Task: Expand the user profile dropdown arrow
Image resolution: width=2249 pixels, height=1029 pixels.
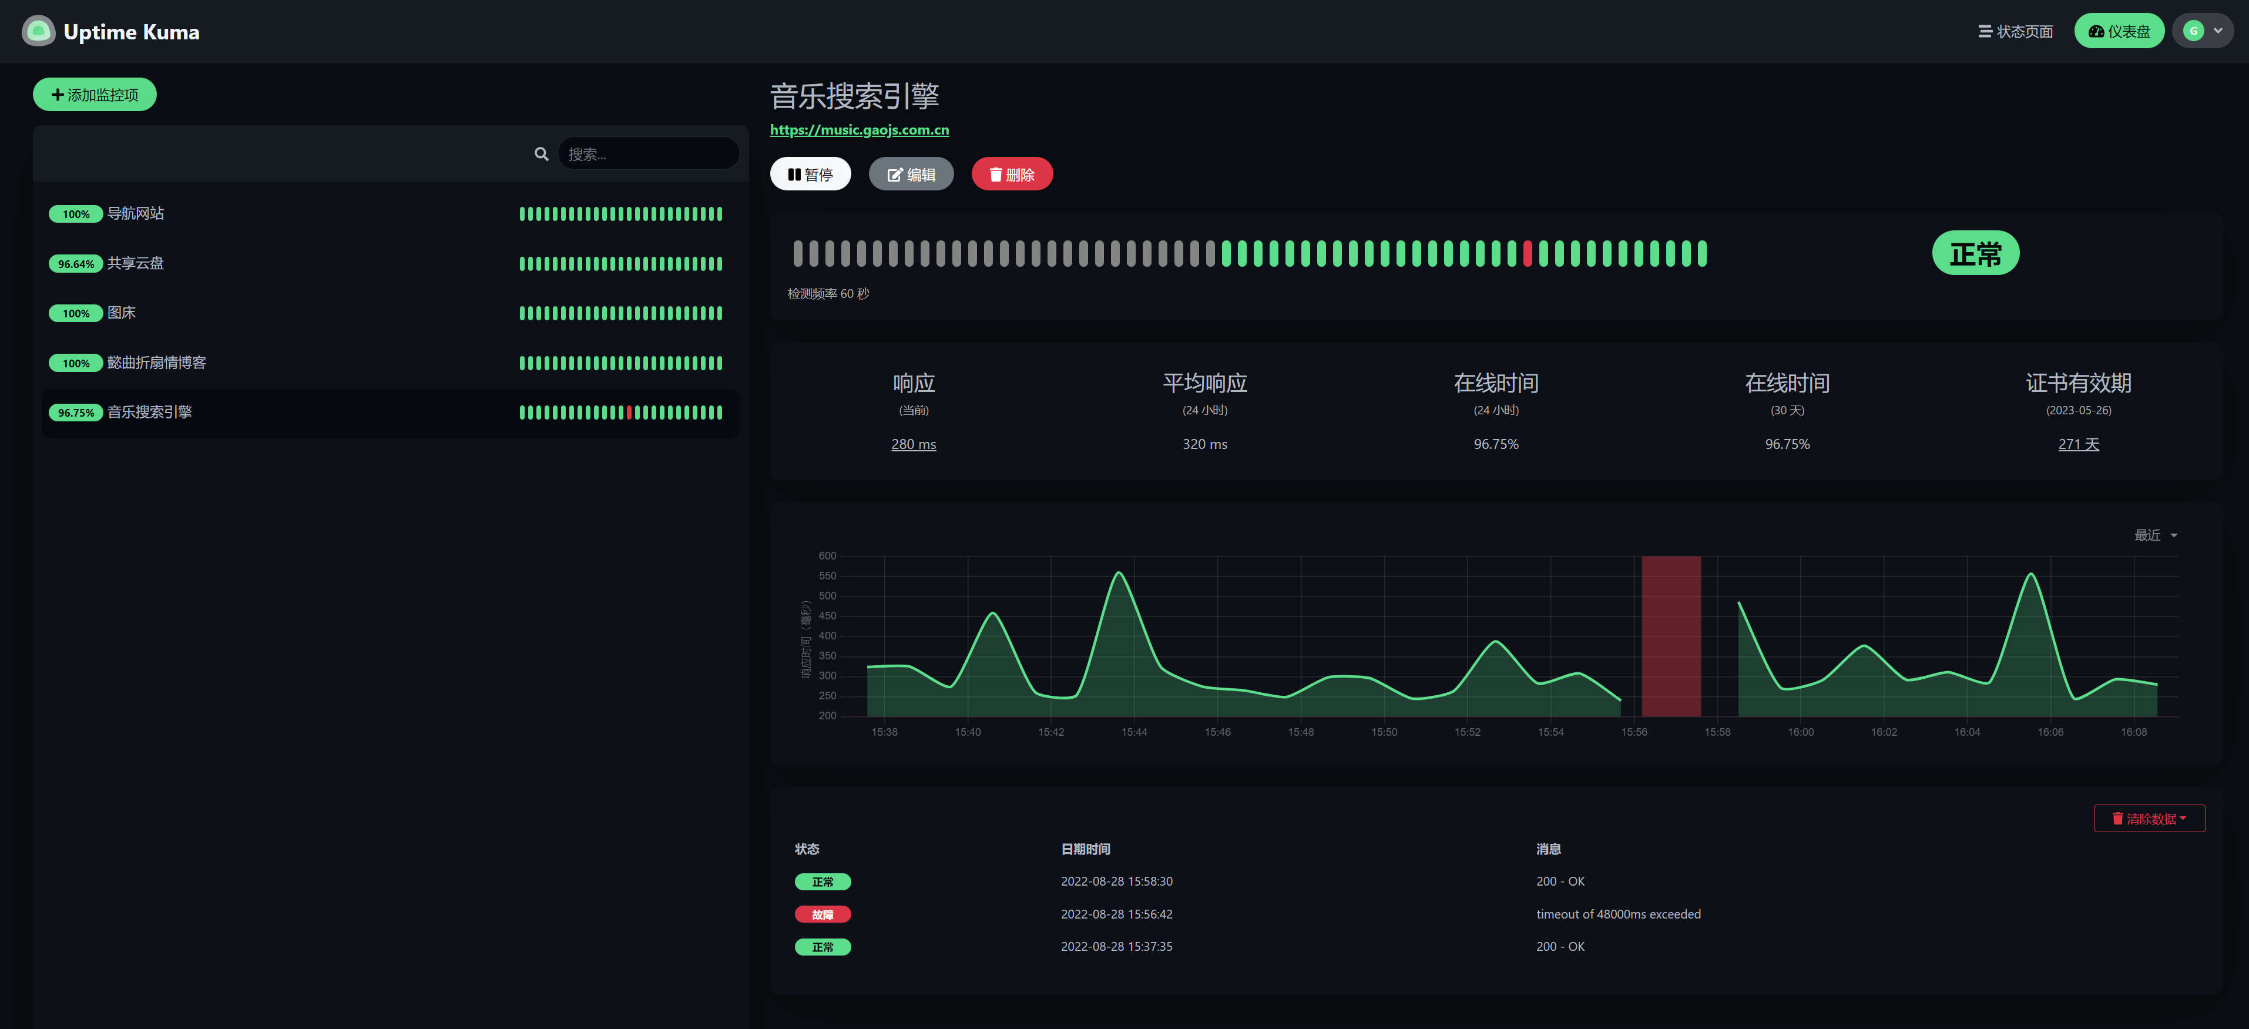Action: 2218,31
